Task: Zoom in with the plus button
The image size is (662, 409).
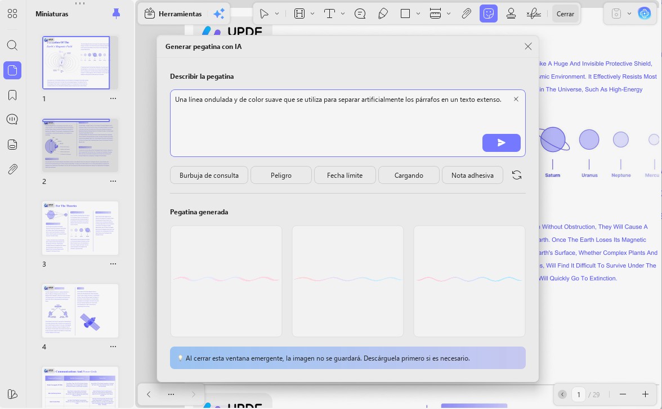Action: pyautogui.click(x=645, y=394)
